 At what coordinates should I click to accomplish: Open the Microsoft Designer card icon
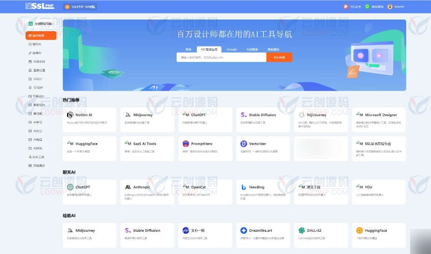click(360, 114)
